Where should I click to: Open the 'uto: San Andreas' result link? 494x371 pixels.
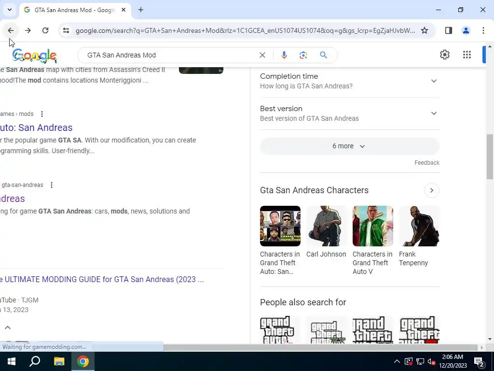[x=36, y=128]
